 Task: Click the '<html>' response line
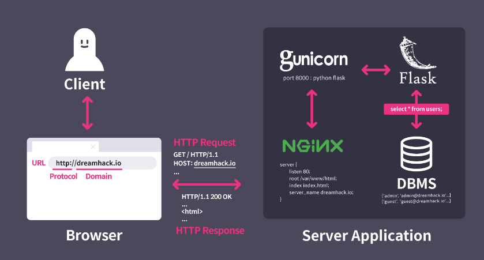tap(192, 212)
